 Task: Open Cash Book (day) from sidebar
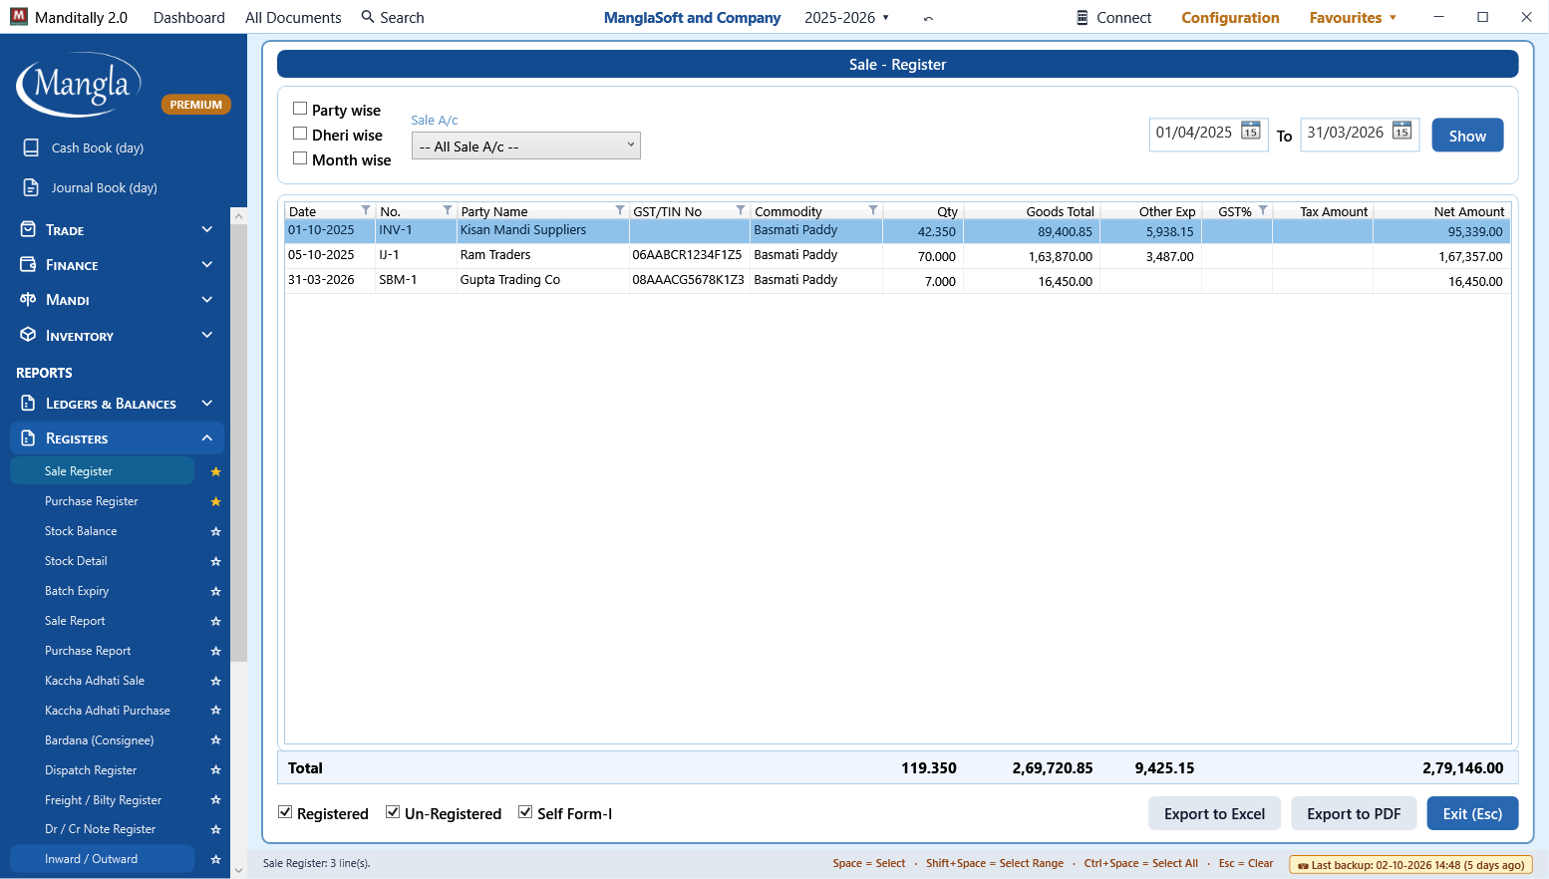(x=98, y=147)
